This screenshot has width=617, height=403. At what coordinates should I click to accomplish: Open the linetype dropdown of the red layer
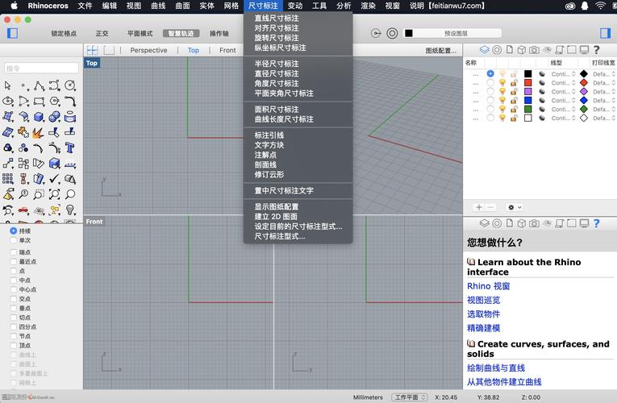(x=564, y=82)
